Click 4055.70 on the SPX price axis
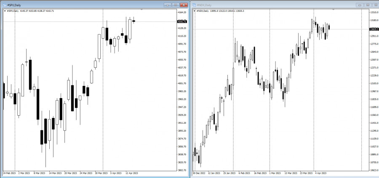This screenshot has height=178, width=379. click(182, 60)
